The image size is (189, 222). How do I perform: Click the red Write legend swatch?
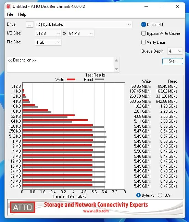point(71,80)
